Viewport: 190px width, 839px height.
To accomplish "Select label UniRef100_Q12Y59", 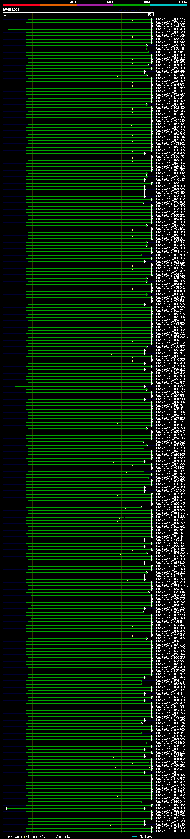I will pyautogui.click(x=170, y=88).
